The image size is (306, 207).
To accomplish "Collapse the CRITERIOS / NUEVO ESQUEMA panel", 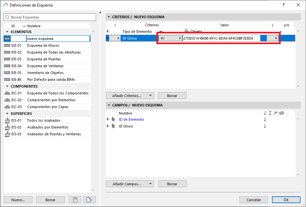I will point(109,17).
